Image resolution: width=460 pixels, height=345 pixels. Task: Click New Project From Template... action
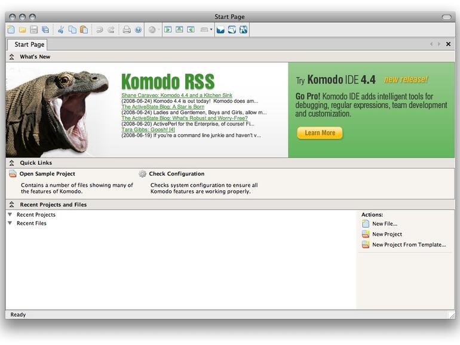click(x=409, y=245)
